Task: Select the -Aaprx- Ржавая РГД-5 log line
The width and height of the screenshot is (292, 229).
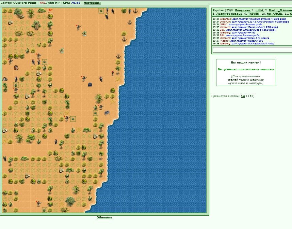Action: coord(238,41)
